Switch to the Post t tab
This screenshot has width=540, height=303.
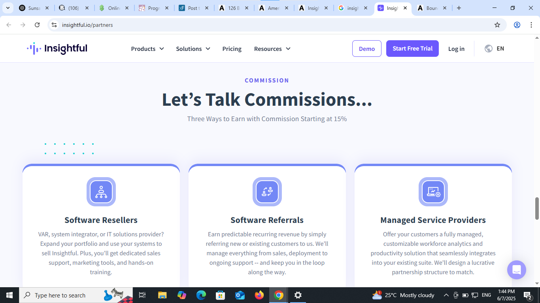point(193,8)
